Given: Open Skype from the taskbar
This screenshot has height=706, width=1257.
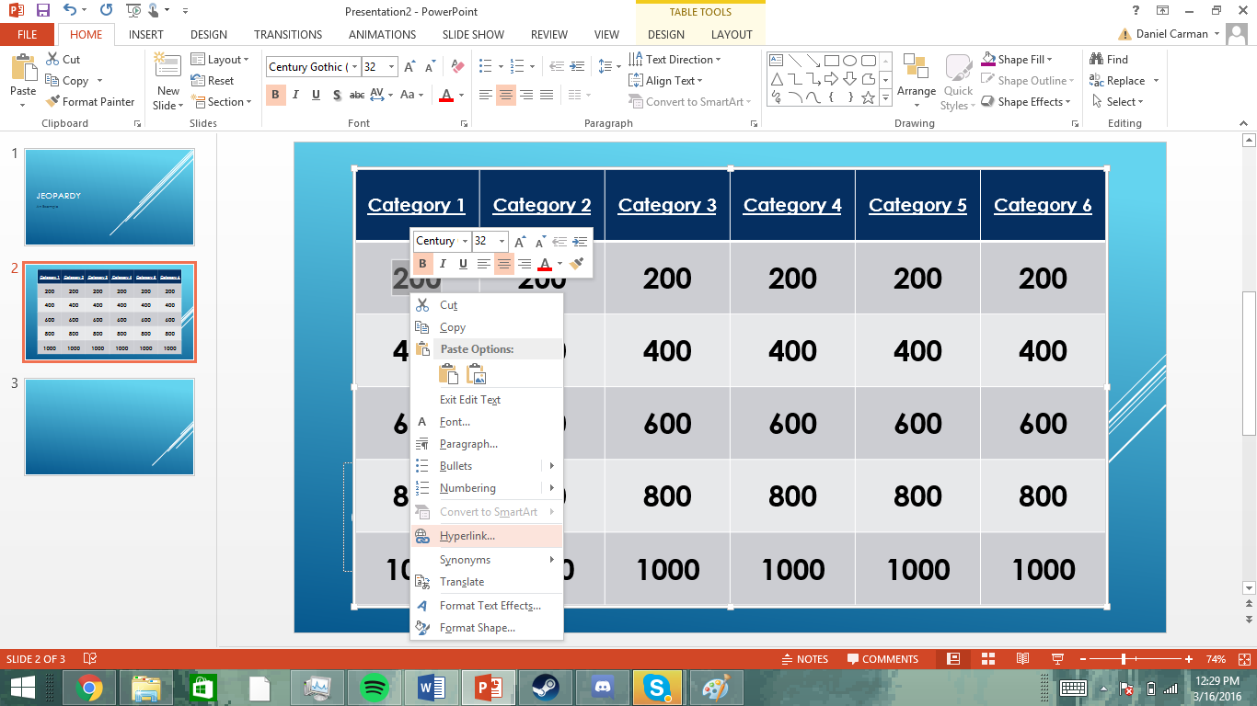Looking at the screenshot, I should (x=657, y=688).
